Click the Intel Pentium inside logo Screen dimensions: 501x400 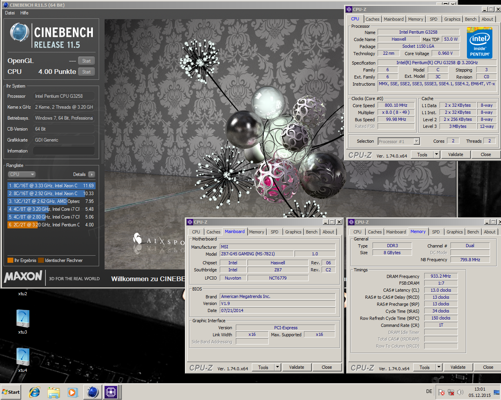[x=479, y=43]
